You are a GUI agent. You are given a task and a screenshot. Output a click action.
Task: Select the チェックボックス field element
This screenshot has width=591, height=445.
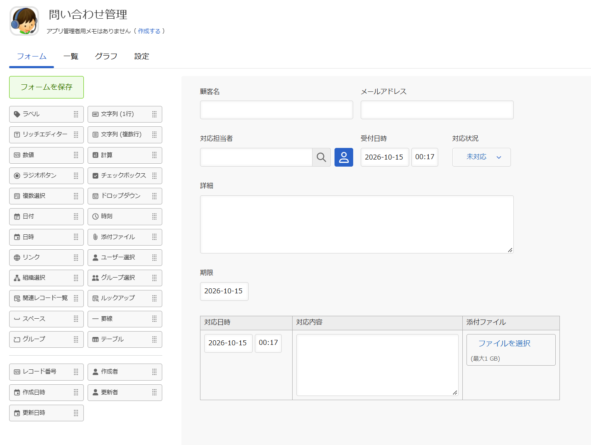click(x=125, y=176)
